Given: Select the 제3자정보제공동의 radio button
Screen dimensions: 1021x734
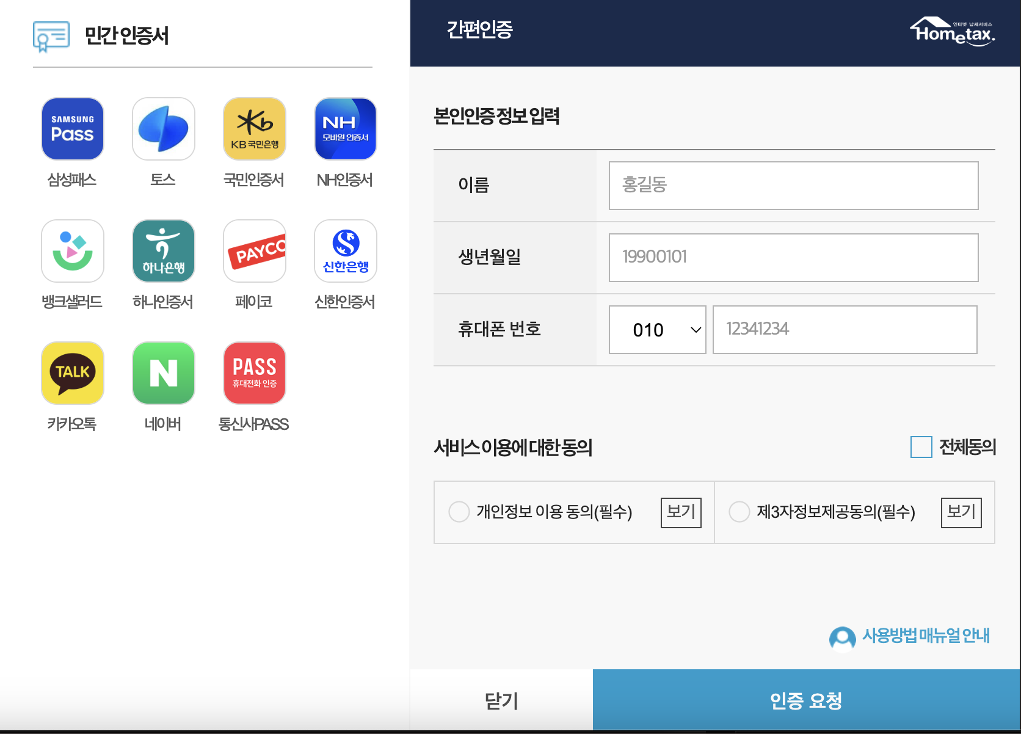Looking at the screenshot, I should click(739, 512).
